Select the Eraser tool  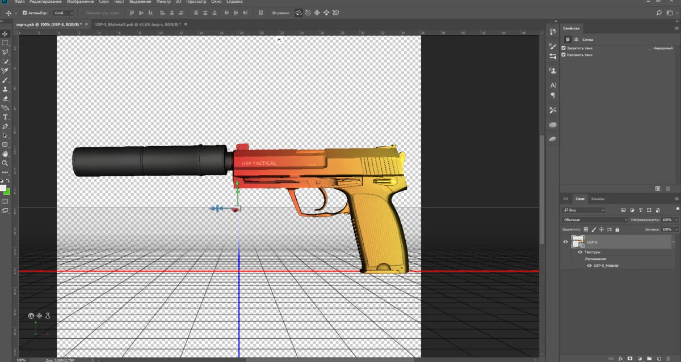(x=5, y=99)
